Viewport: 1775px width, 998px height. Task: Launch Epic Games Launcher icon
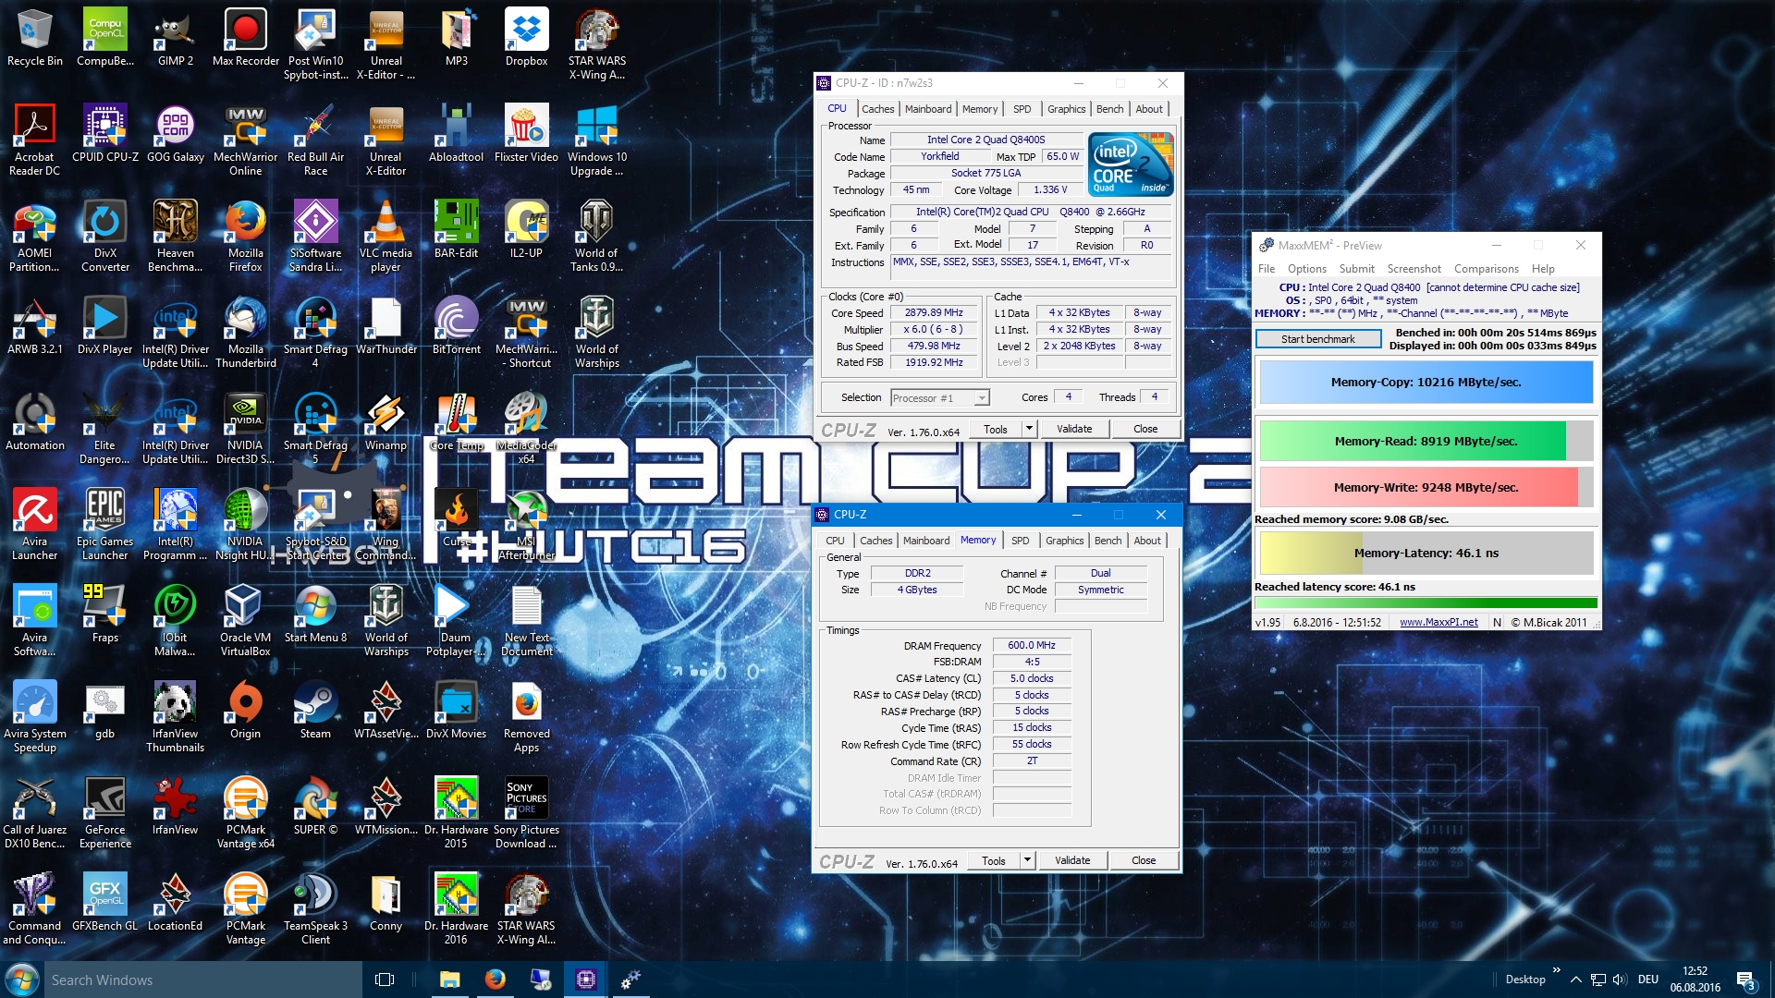pos(105,525)
